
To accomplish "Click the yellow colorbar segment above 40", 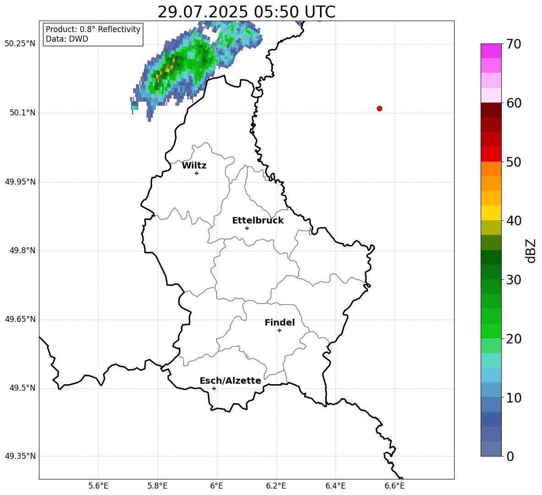I will coord(491,213).
